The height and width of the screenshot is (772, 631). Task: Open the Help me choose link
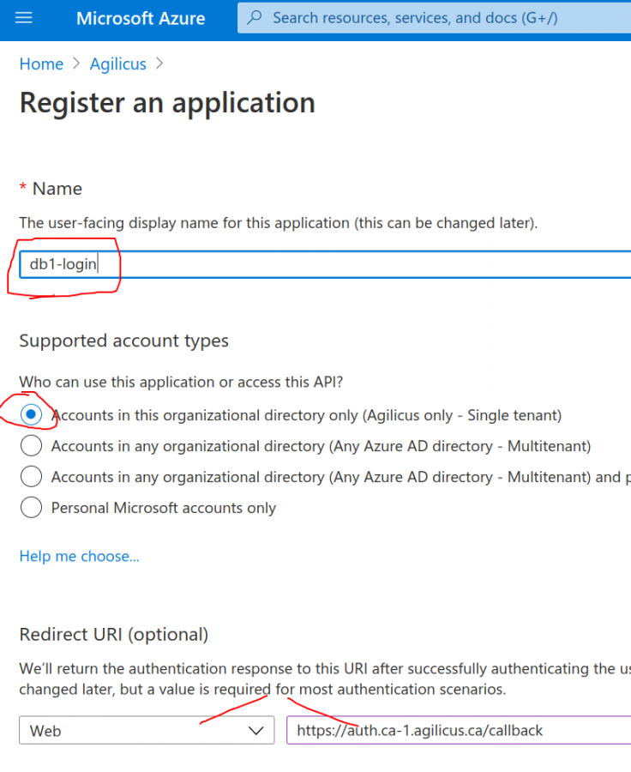click(79, 556)
